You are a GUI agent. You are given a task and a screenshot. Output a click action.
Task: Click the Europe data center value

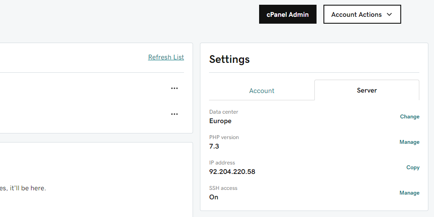point(220,121)
